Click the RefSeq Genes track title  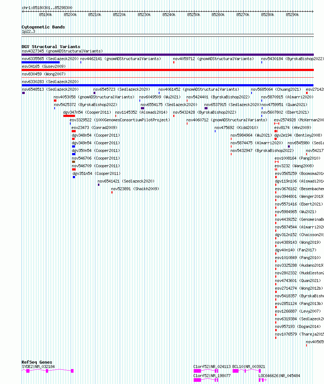coord(37,362)
